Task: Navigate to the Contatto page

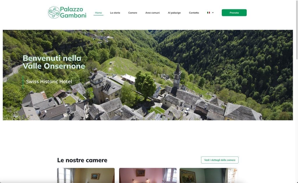Action: coord(194,13)
